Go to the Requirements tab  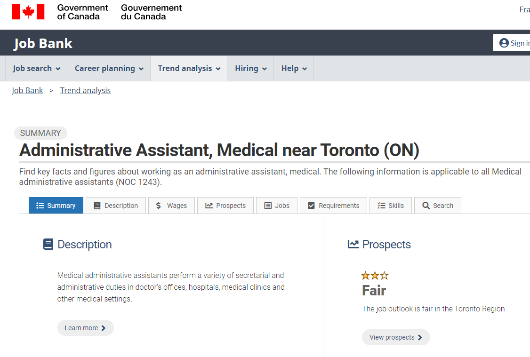pyautogui.click(x=333, y=206)
